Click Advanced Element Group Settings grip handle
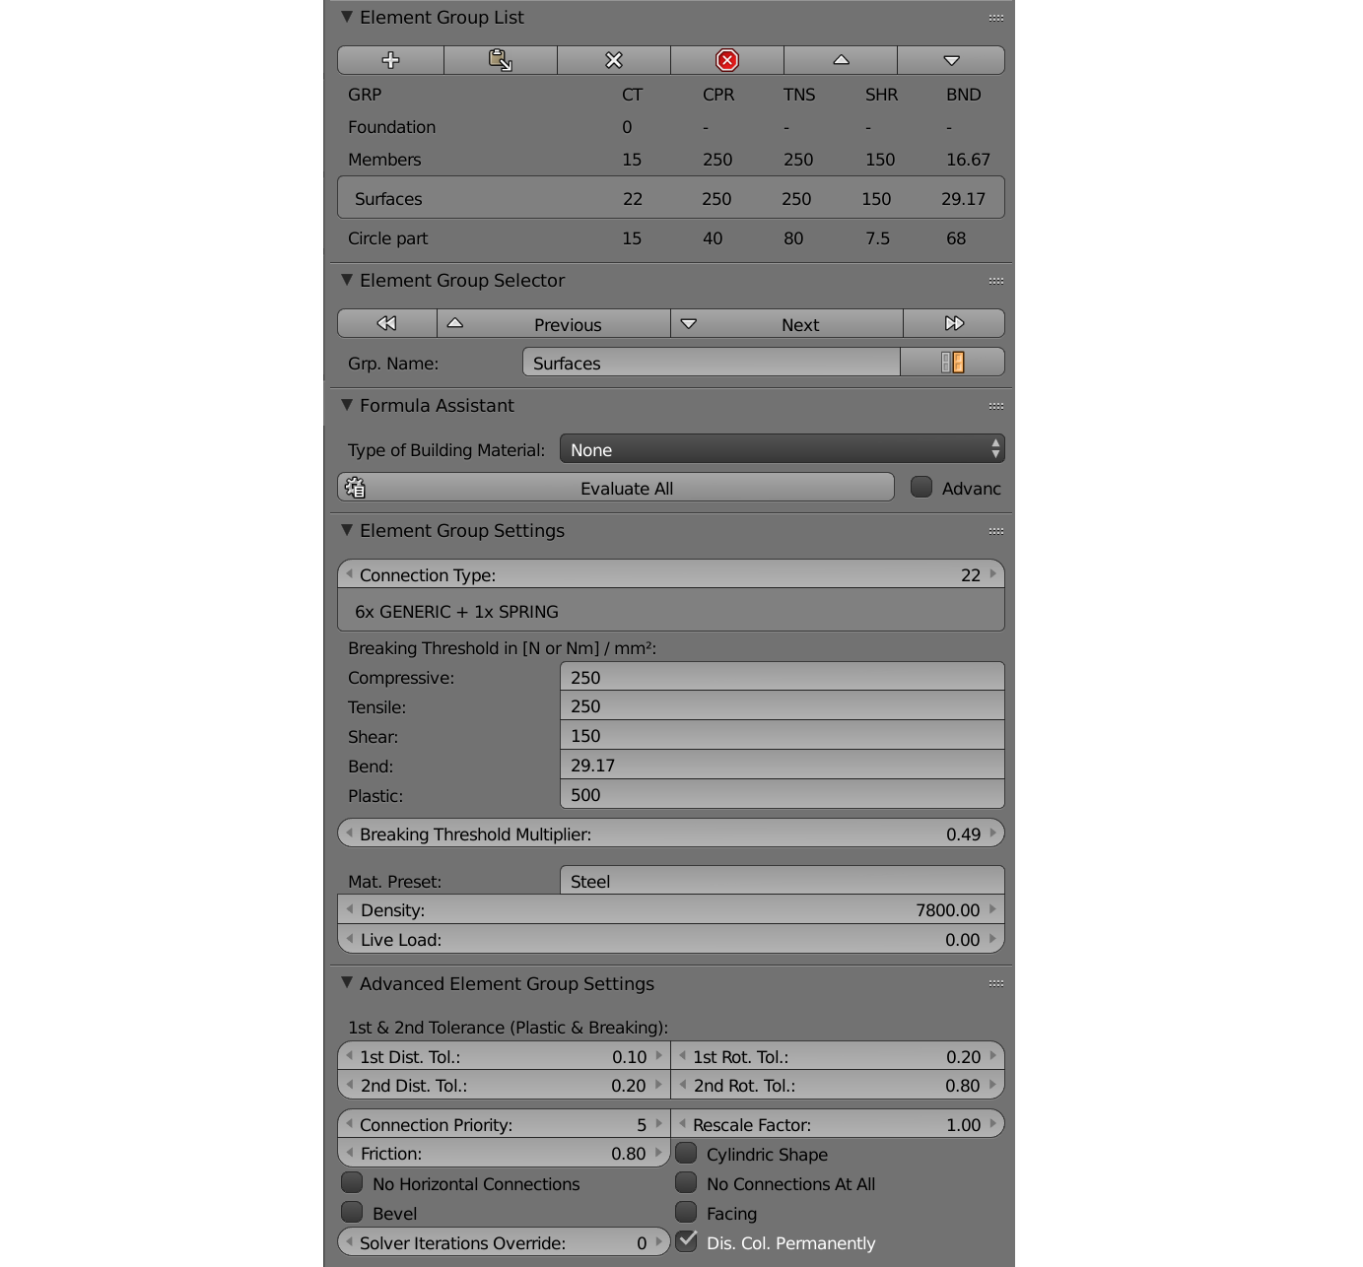Image resolution: width=1363 pixels, height=1267 pixels. coord(996,983)
